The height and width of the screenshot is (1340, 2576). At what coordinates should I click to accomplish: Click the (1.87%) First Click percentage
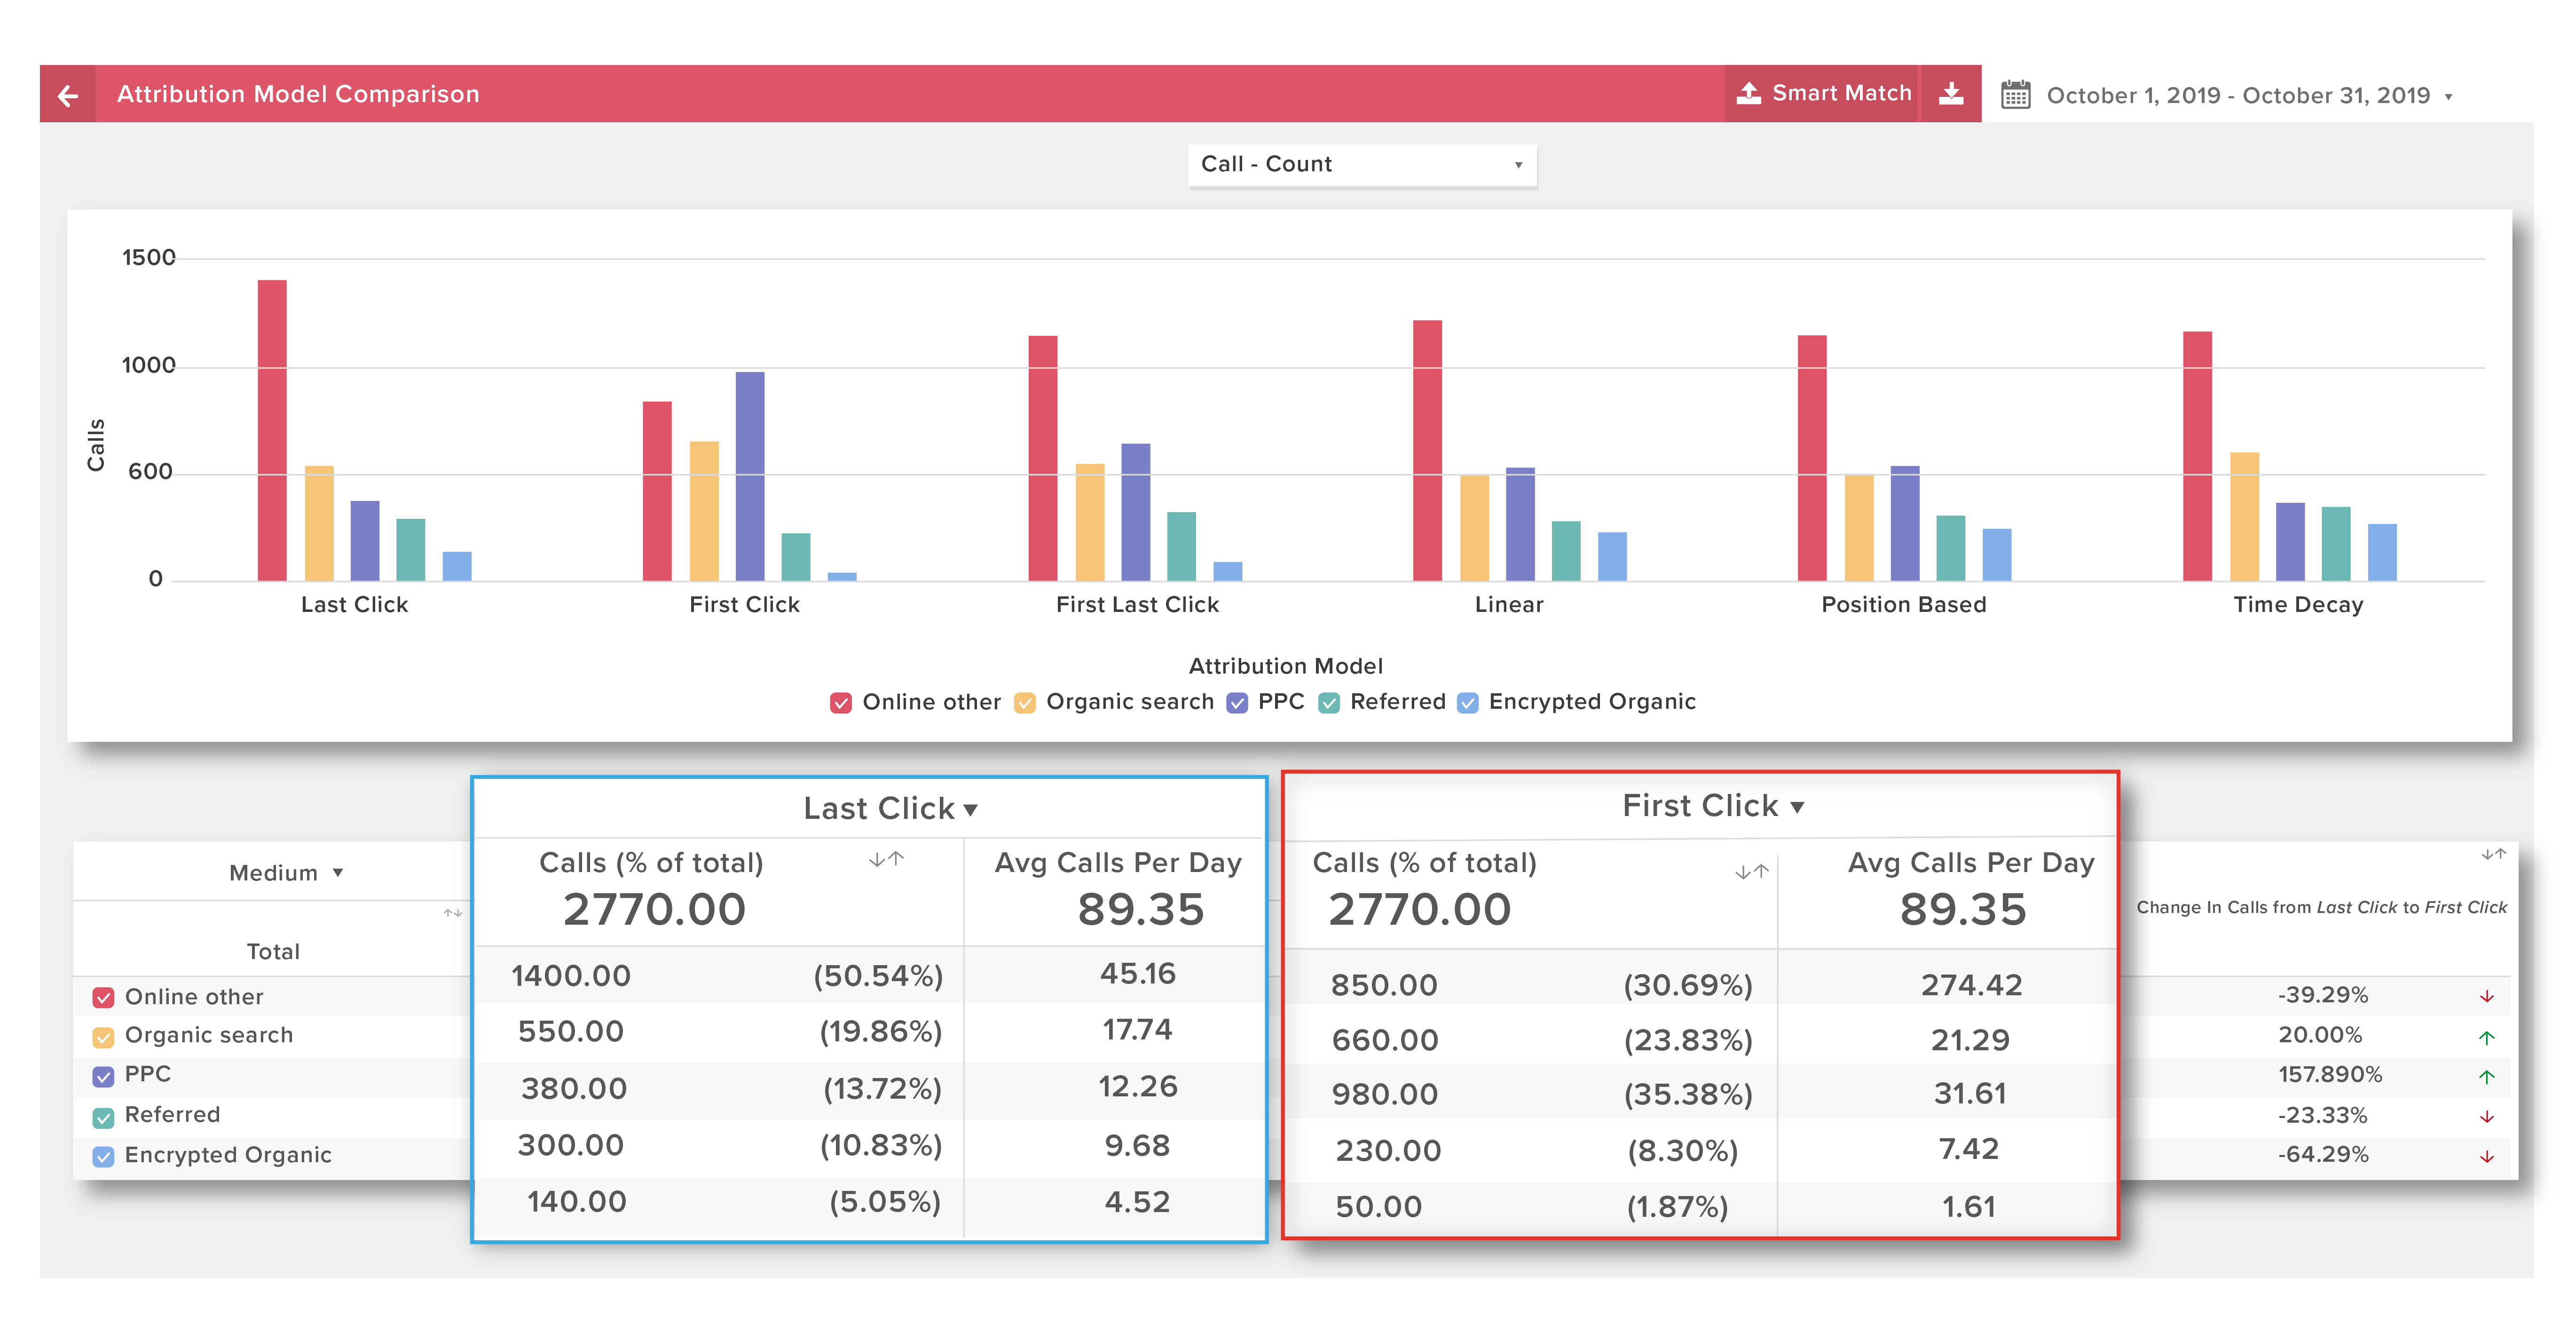(x=1677, y=1208)
